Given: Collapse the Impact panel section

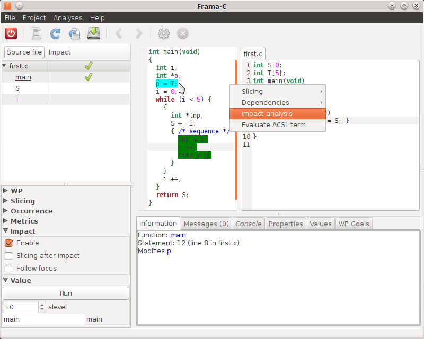Looking at the screenshot, I should tap(5, 231).
